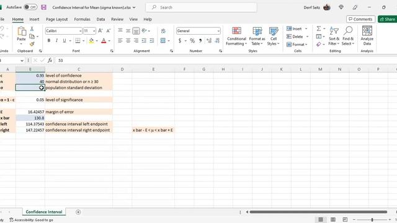Viewport: 397px width, 223px height.
Task: Open the Calibri font name dropdown
Action: click(x=80, y=31)
